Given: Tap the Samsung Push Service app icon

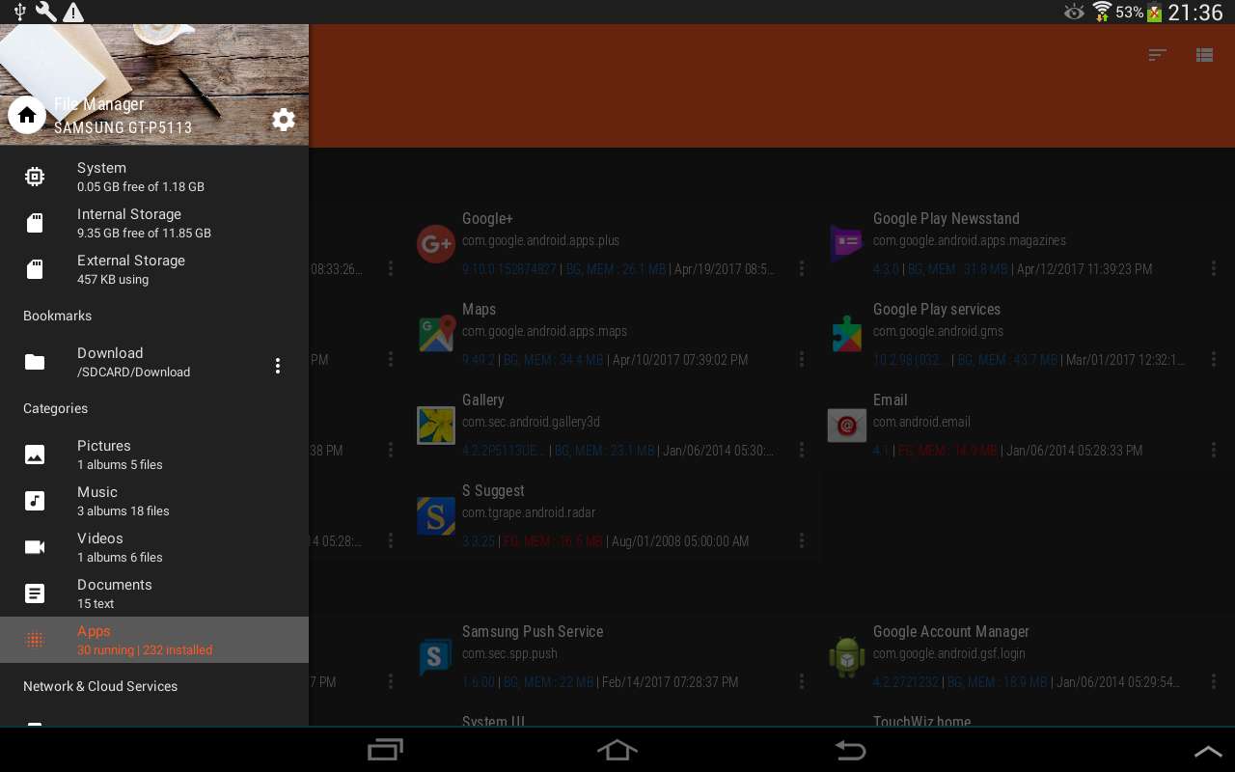Looking at the screenshot, I should [x=436, y=656].
